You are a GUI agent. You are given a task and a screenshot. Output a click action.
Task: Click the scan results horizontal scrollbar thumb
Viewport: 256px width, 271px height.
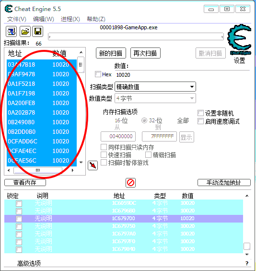pos(38,170)
